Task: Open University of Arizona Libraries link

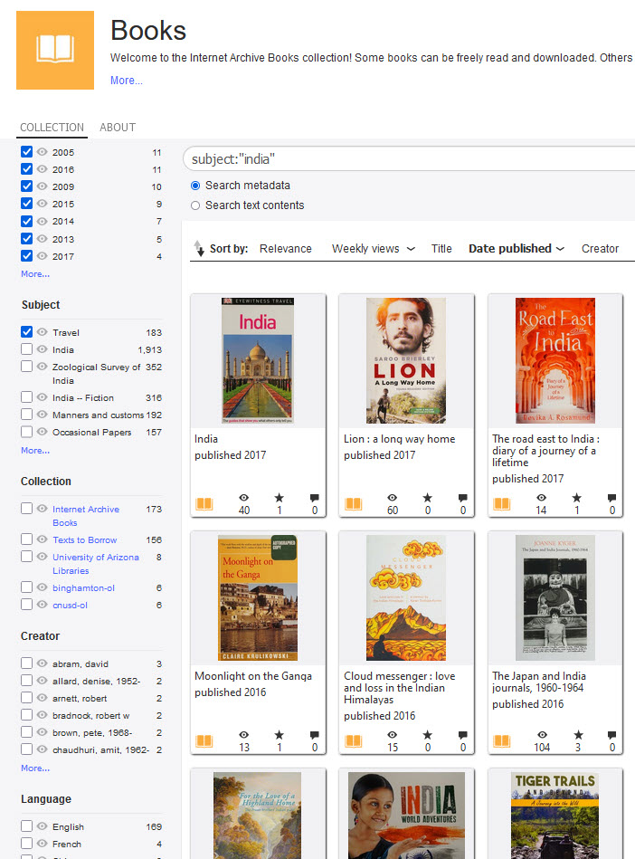Action: pyautogui.click(x=96, y=564)
